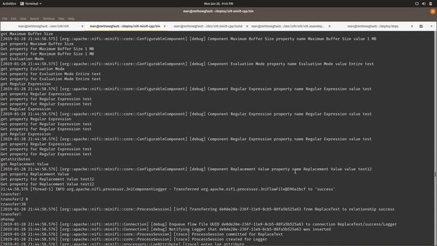
Task: Open the Terminal app menu in top bar
Action: [31, 3]
